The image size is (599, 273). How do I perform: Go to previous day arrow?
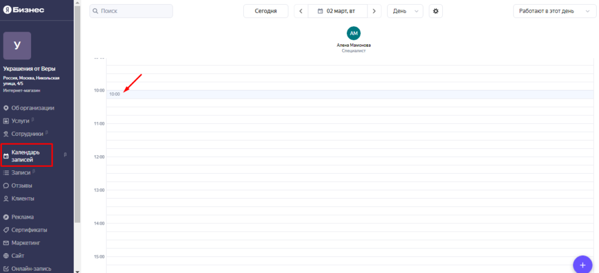[x=301, y=11]
